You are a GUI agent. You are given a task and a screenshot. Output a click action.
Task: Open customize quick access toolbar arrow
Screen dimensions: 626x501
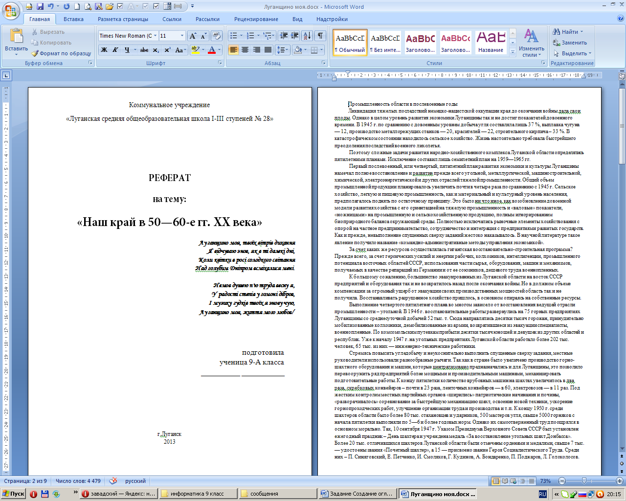coord(192,6)
